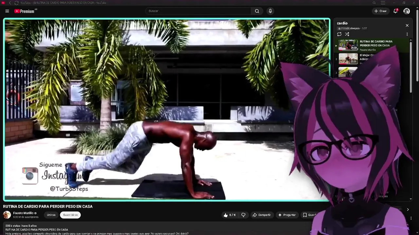Click the right chevron arrow below playlist

408,210
